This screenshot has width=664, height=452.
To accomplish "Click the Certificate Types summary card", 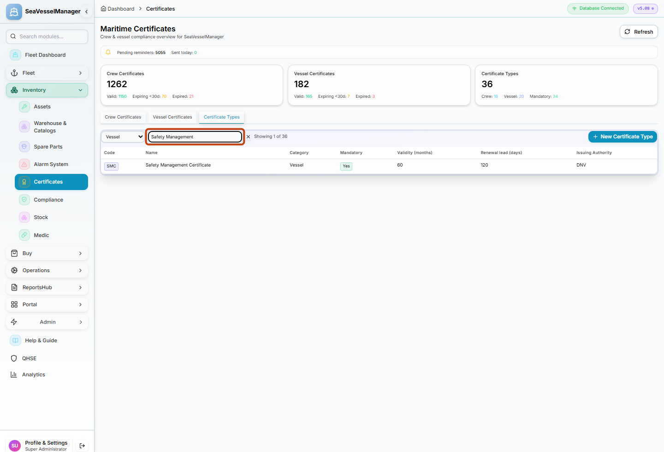I will [x=566, y=85].
